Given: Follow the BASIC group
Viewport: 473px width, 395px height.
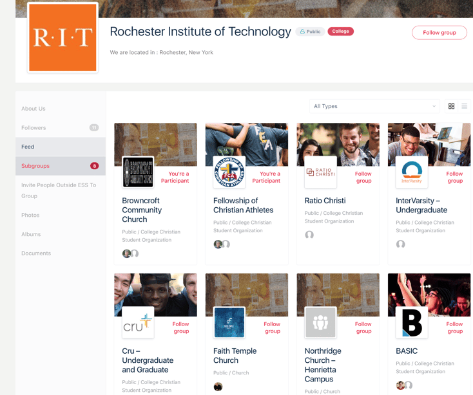Looking at the screenshot, I should (454, 327).
